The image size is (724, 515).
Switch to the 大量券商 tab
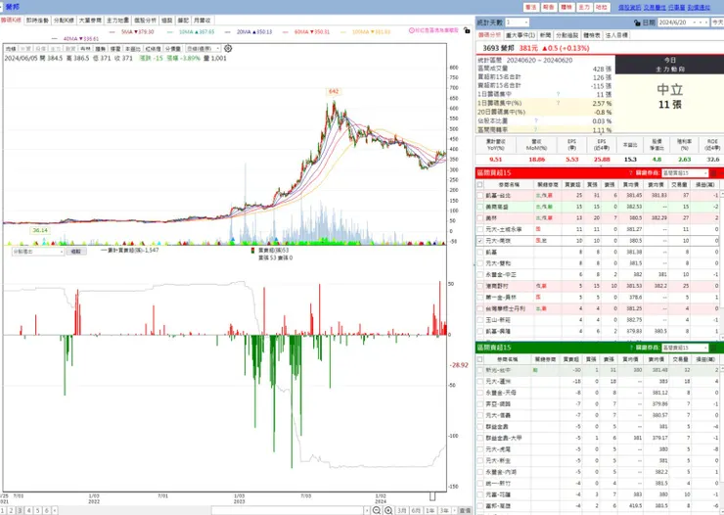[x=90, y=21]
